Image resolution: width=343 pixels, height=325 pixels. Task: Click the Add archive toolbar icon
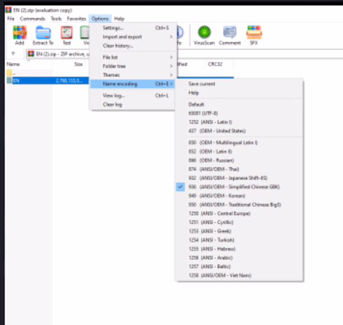pos(20,35)
